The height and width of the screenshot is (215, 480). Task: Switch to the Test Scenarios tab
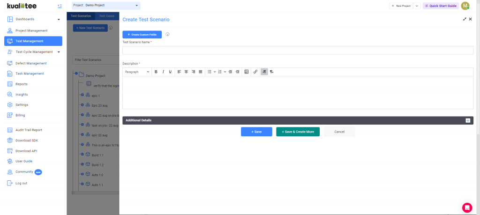pos(81,16)
